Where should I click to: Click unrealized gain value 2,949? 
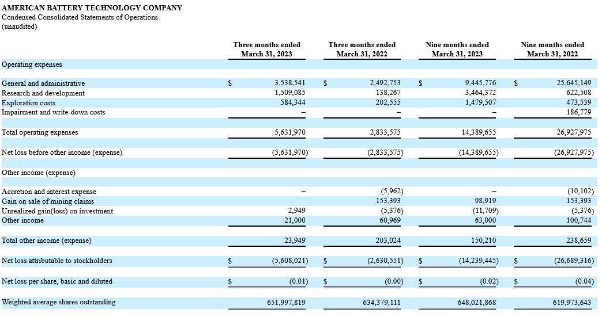coord(297,210)
